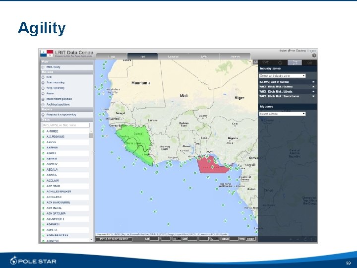
Task: Click the Radius input field
Action: (x=234, y=239)
